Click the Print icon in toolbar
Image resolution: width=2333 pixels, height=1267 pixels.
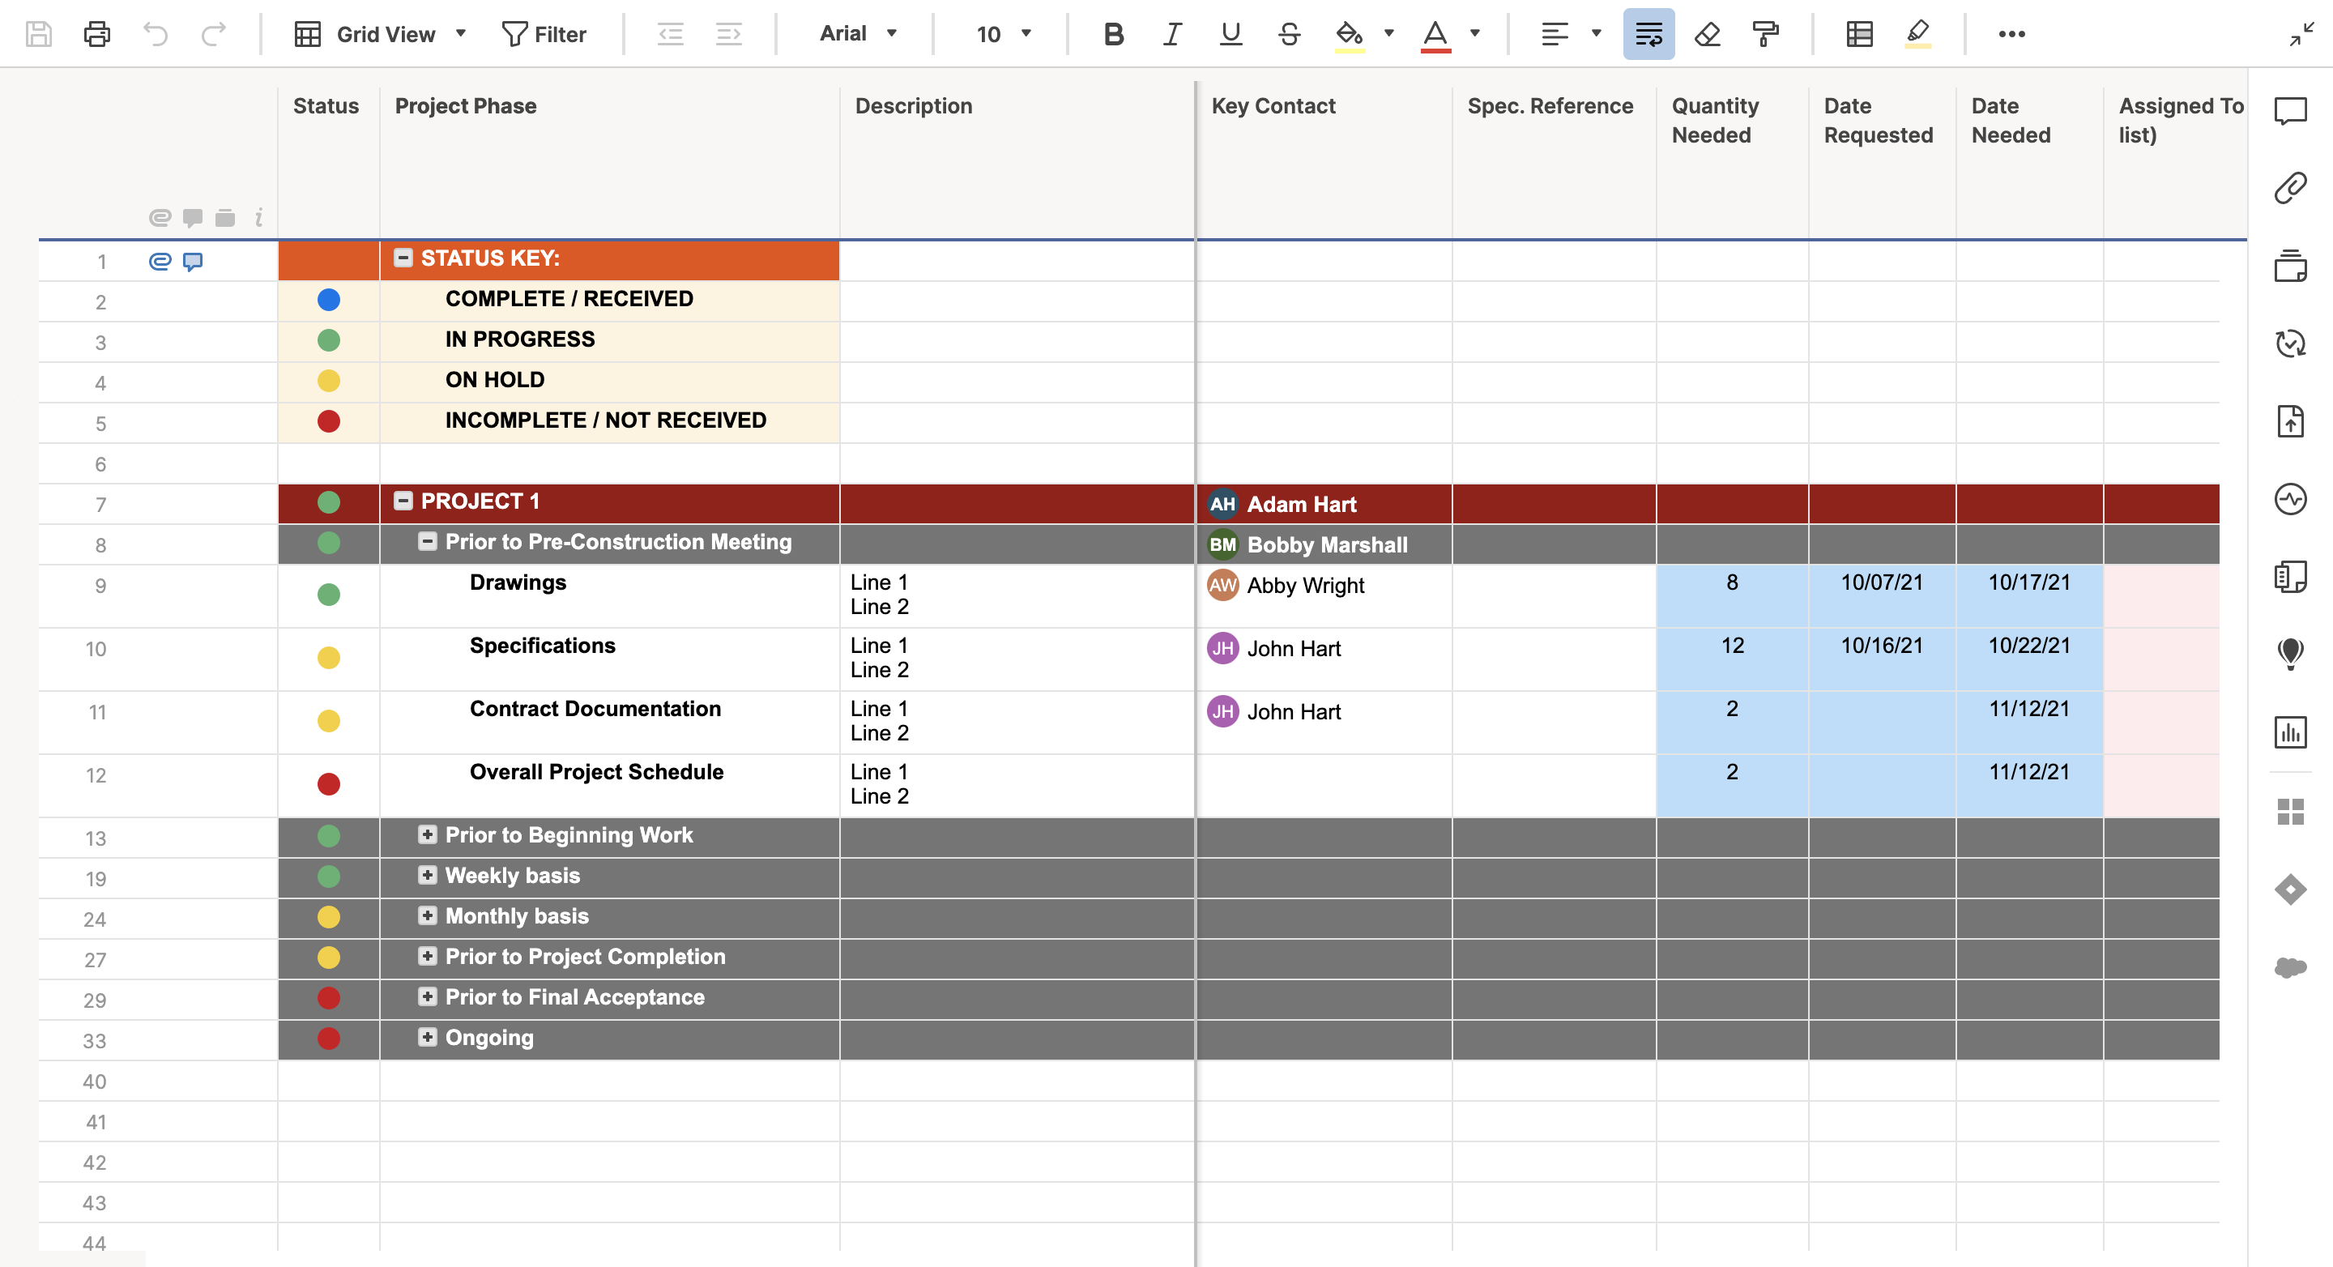[x=97, y=34]
